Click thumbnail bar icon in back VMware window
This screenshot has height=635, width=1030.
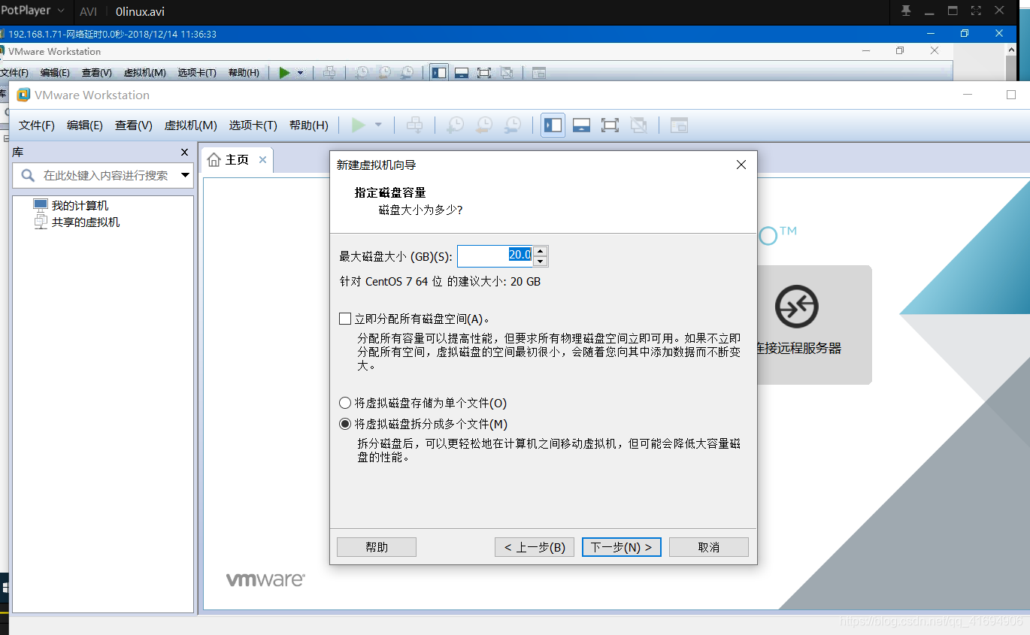[x=462, y=73]
